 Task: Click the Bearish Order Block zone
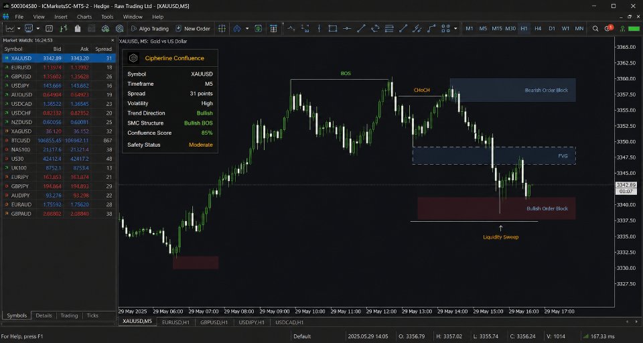click(512, 90)
